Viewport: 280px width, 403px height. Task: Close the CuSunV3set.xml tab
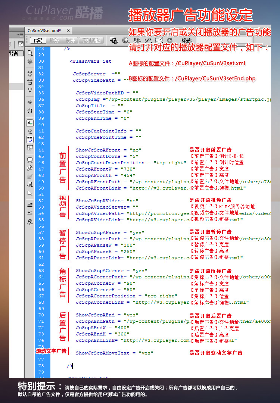pos(68,31)
